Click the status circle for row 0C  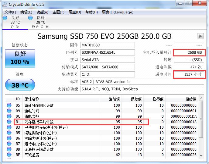pyautogui.click(x=9, y=116)
